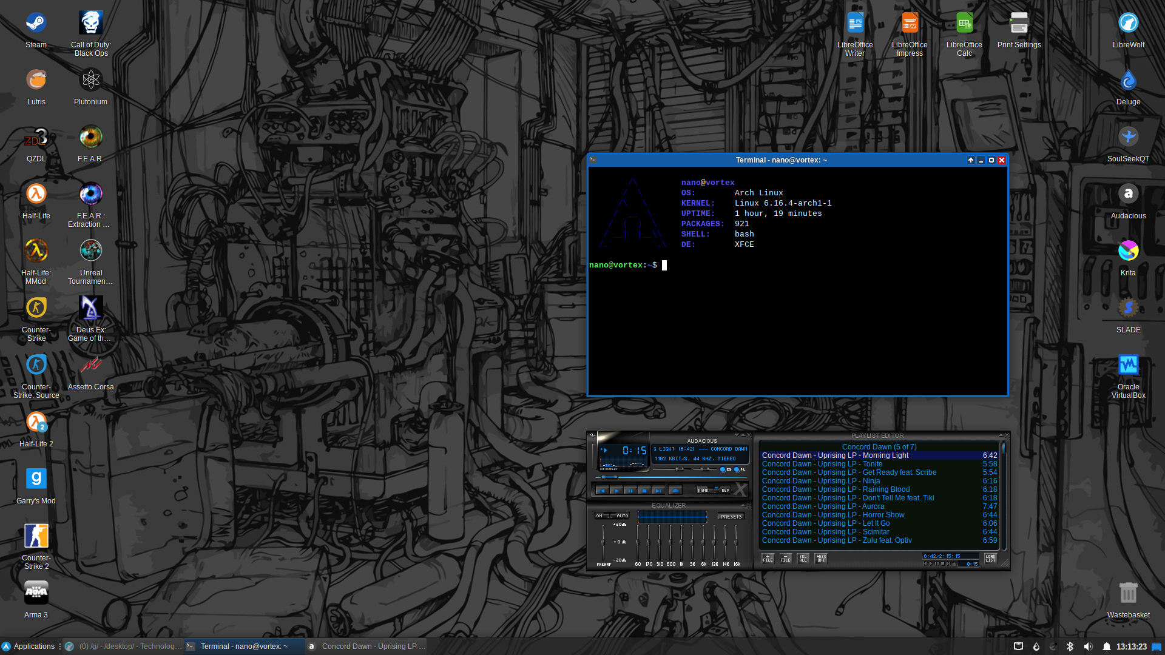Click the PREAMP equalizer slider
Viewport: 1165px width, 655px height.
pyautogui.click(x=603, y=541)
